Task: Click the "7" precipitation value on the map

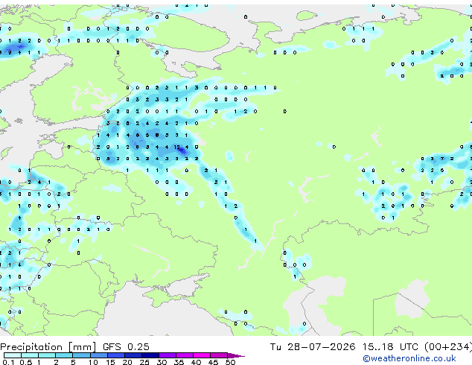Action: pos(442,159)
